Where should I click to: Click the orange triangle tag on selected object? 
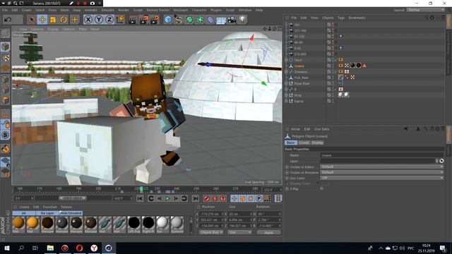coord(364,66)
